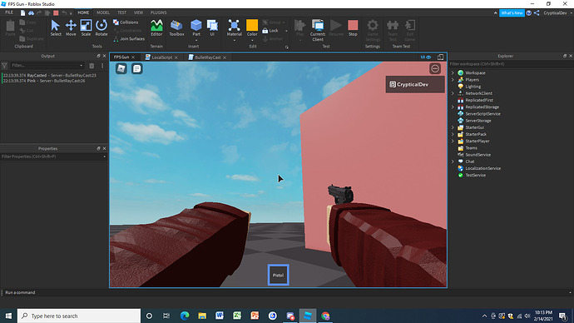574x323 pixels.
Task: Activate the Scale tool
Action: (x=86, y=27)
